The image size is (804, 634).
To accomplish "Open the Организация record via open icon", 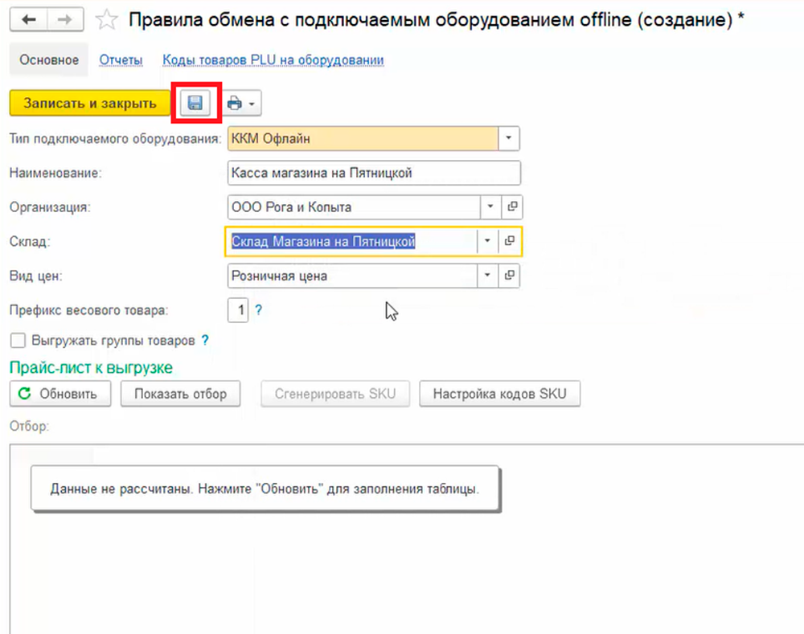I will (x=511, y=207).
